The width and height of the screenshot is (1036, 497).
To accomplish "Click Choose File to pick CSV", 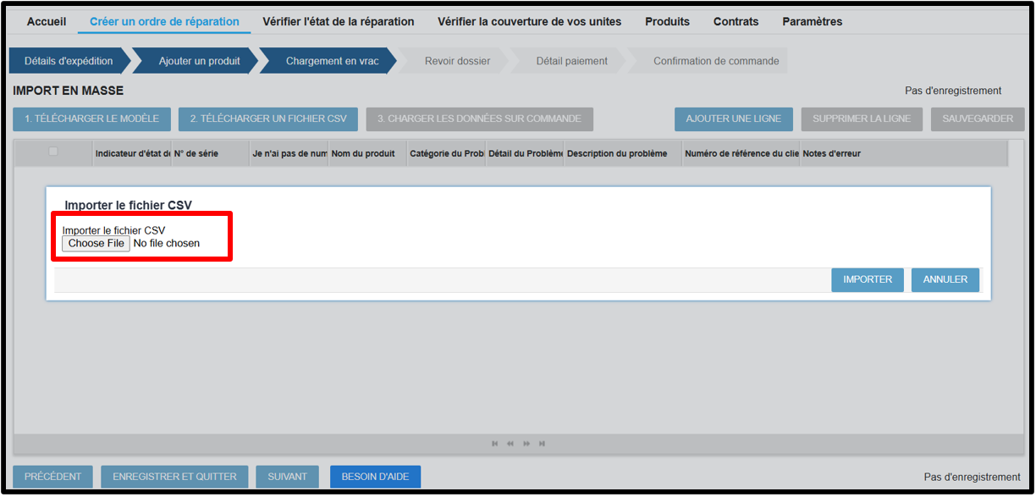I will click(96, 244).
